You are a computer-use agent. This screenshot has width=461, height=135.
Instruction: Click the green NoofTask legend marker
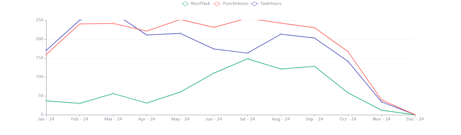[185, 4]
